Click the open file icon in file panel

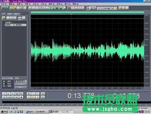coord(4,18)
